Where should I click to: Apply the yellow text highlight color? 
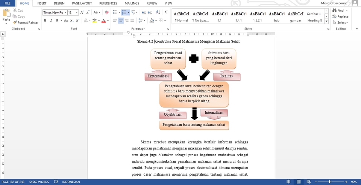coord(94,21)
